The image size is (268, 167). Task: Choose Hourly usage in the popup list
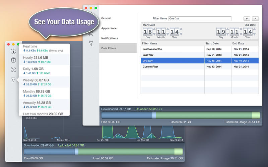click(44, 60)
